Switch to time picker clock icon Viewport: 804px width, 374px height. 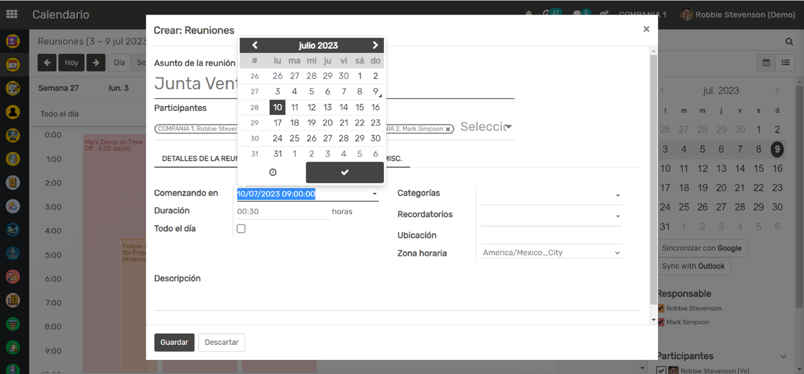tap(273, 172)
